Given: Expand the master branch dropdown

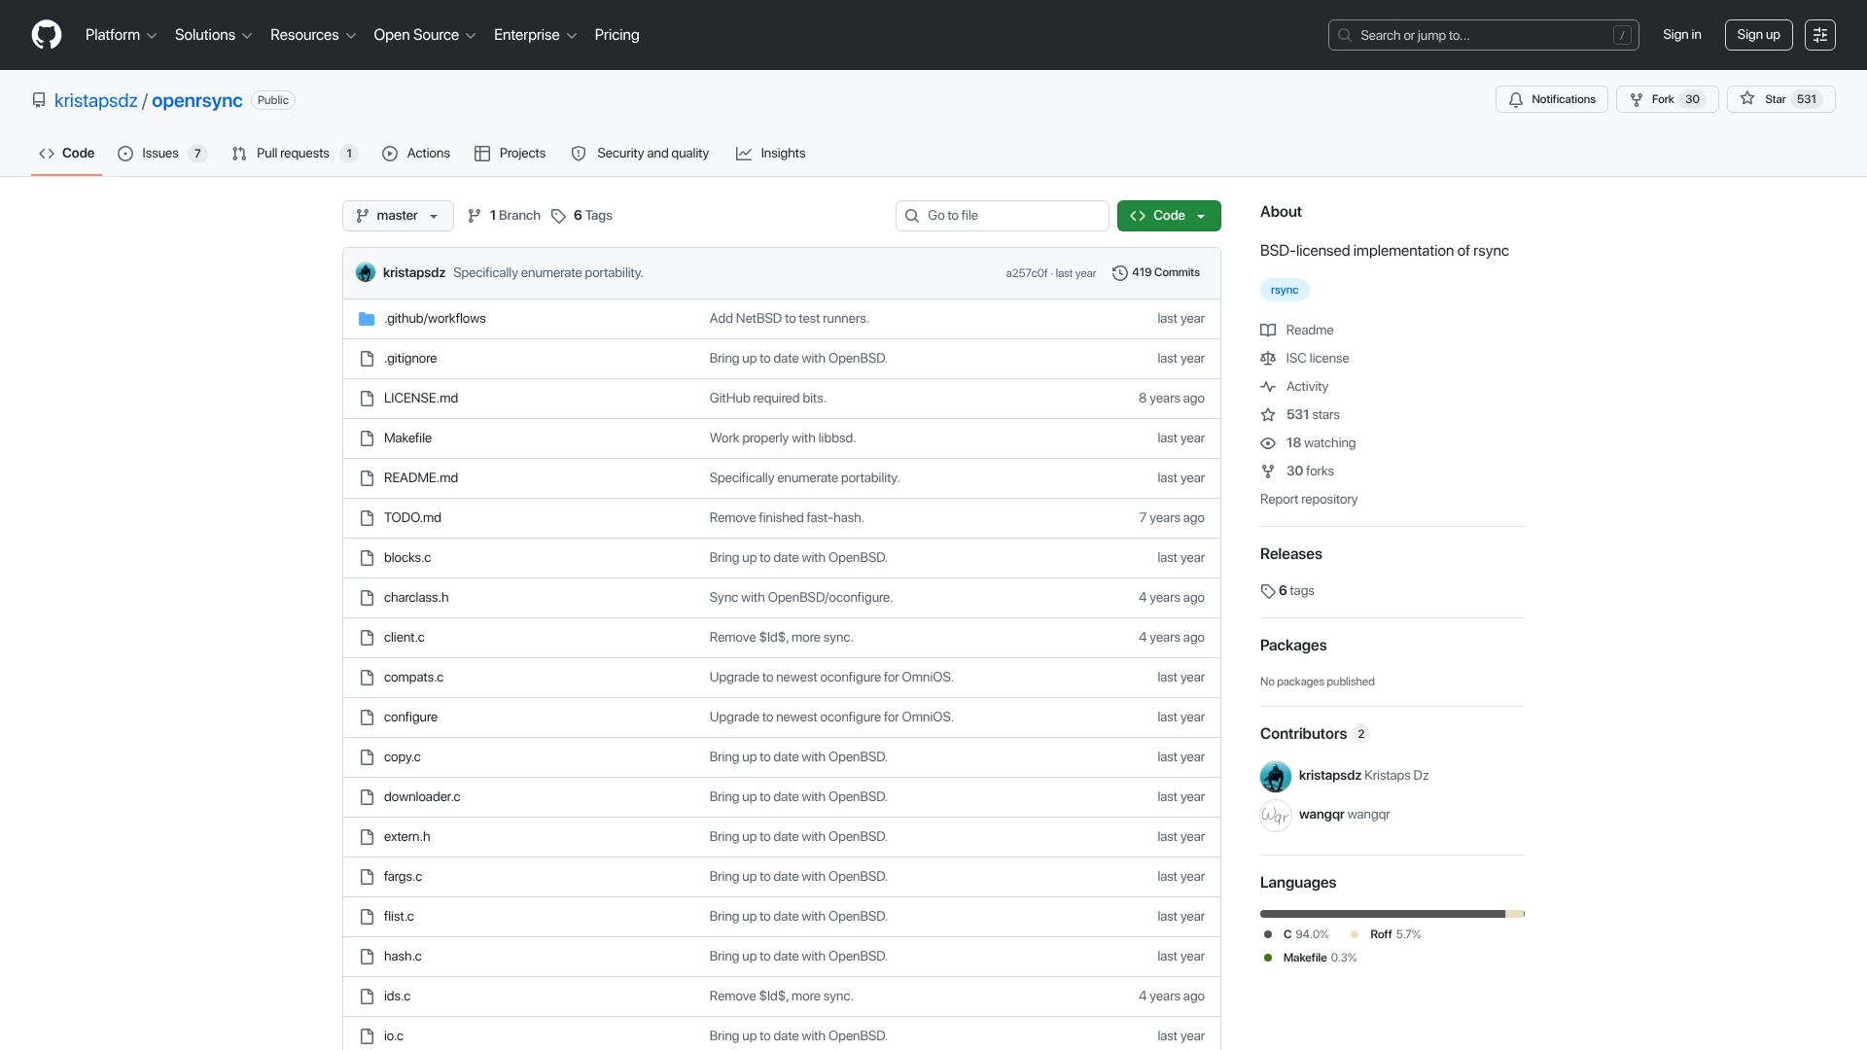Looking at the screenshot, I should [x=398, y=216].
